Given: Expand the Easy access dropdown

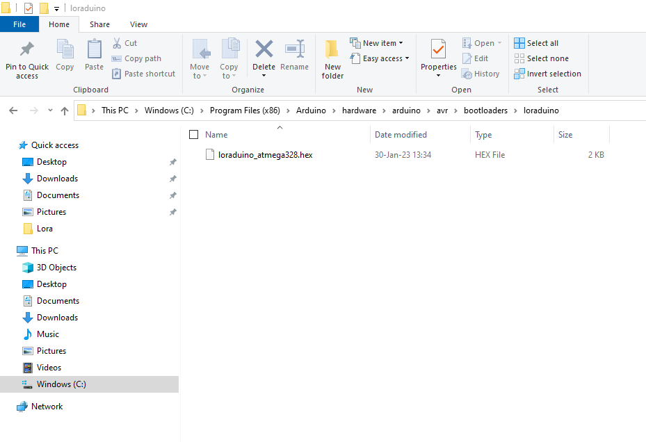Looking at the screenshot, I should (x=407, y=58).
